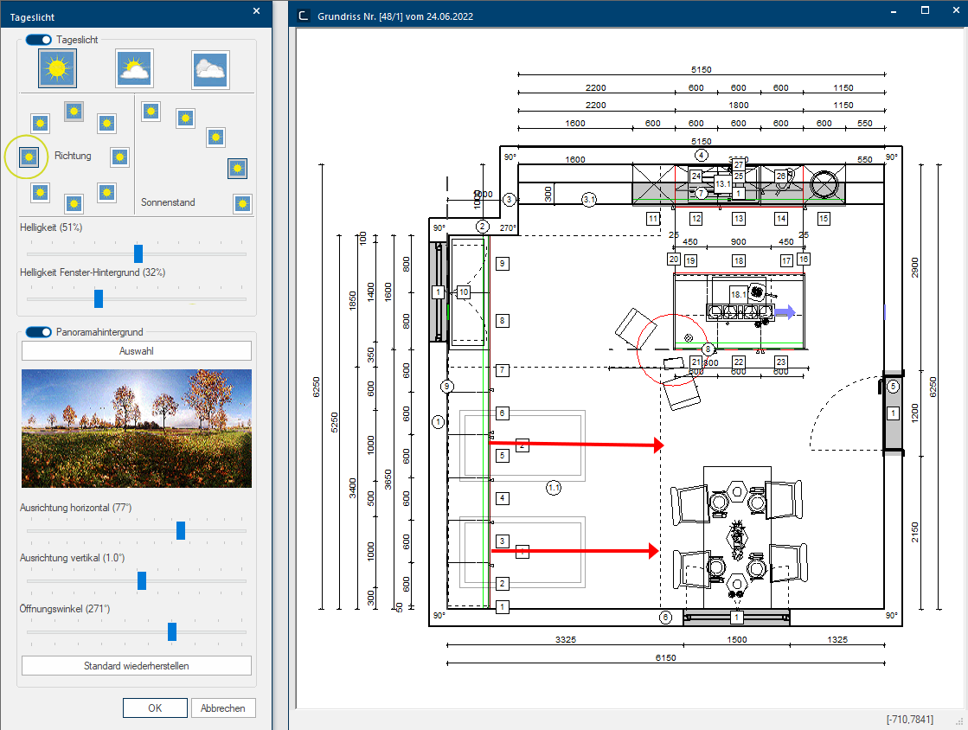Turn off the Panoramahintergrund toggle
The image size is (968, 730).
(38, 332)
